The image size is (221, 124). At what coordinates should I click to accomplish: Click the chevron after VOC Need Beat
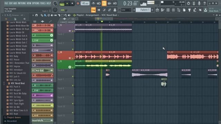(118, 15)
